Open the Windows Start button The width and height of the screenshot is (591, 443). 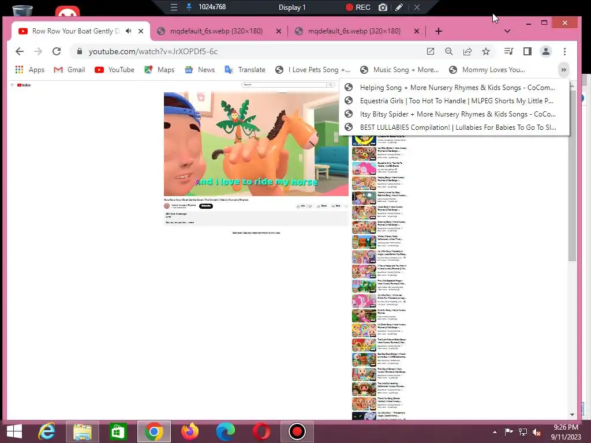tap(14, 431)
